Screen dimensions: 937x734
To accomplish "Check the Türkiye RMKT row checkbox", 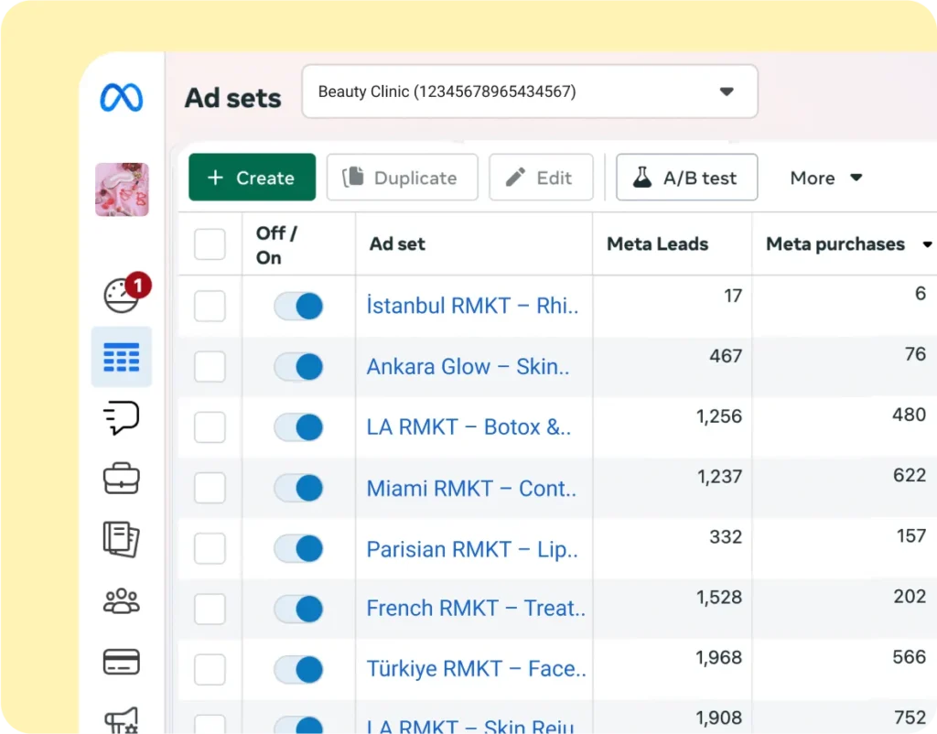I will (x=210, y=669).
